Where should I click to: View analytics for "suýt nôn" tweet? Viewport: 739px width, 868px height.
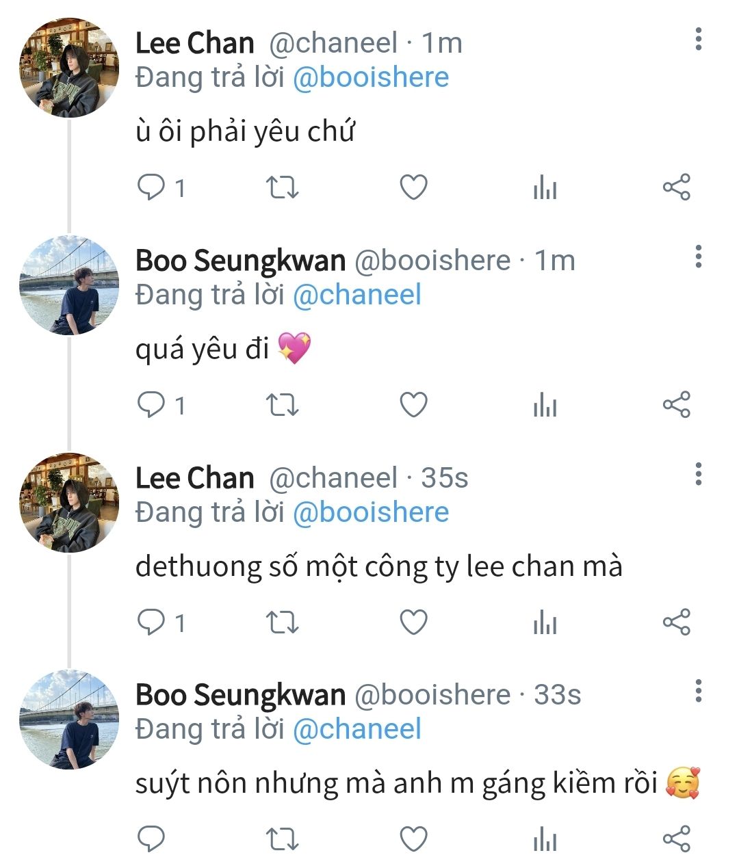pyautogui.click(x=545, y=839)
